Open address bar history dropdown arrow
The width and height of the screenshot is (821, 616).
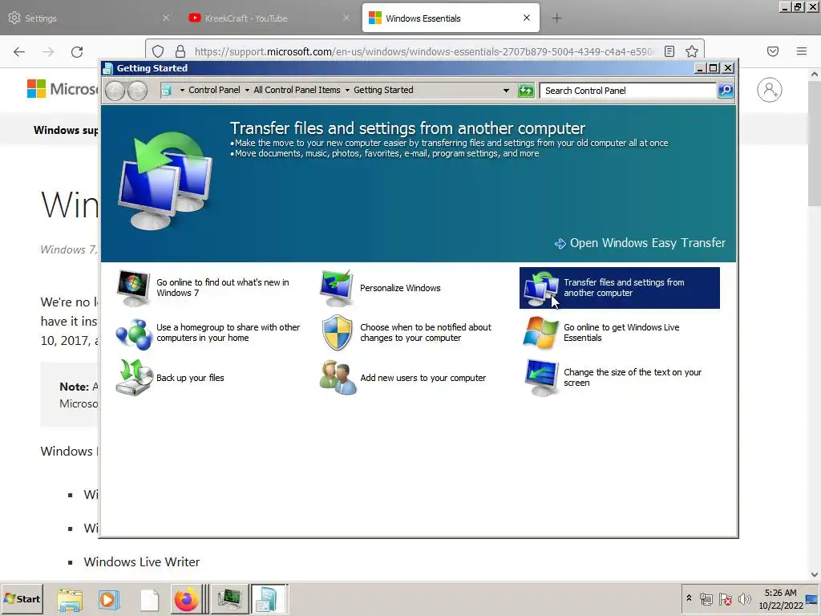pos(506,91)
